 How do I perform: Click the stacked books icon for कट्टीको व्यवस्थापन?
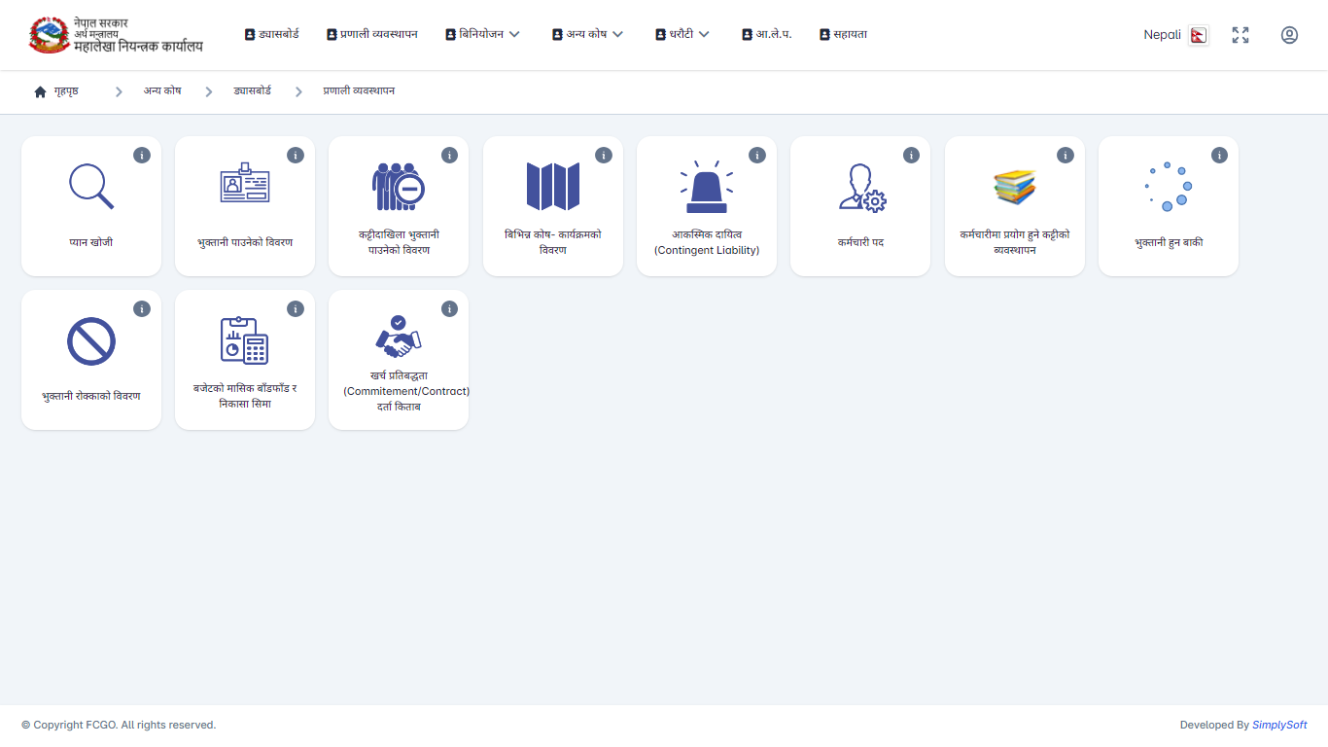click(x=1015, y=186)
